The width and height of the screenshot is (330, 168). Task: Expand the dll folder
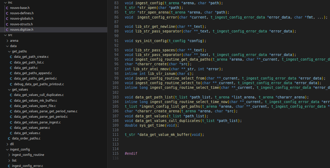(x=8, y=144)
